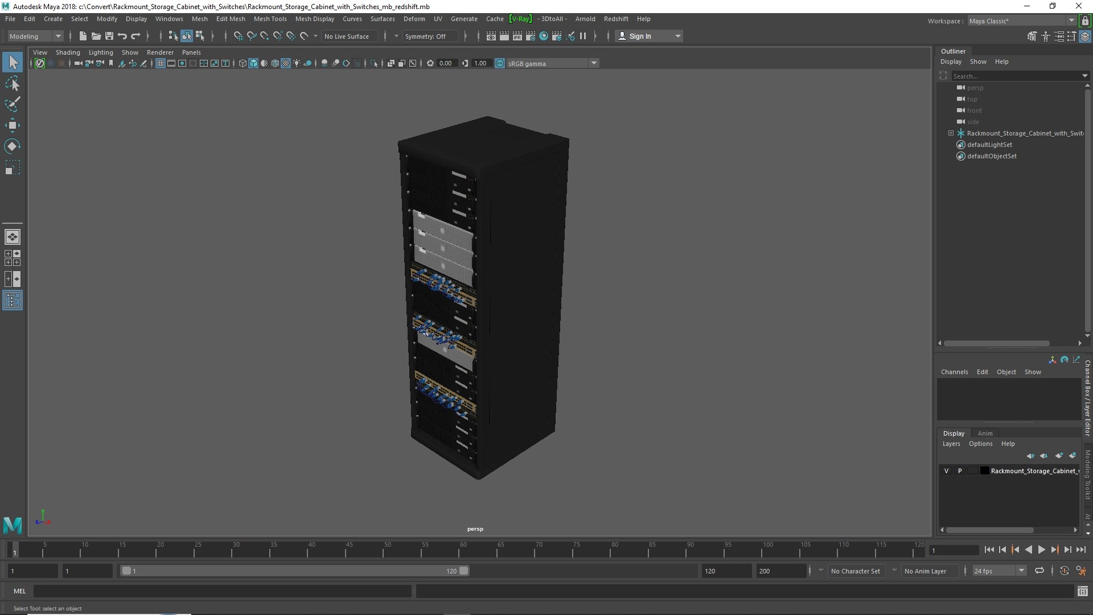Screen dimensions: 1093x615
Task: Switch to four-view pane layout
Action: (x=13, y=258)
